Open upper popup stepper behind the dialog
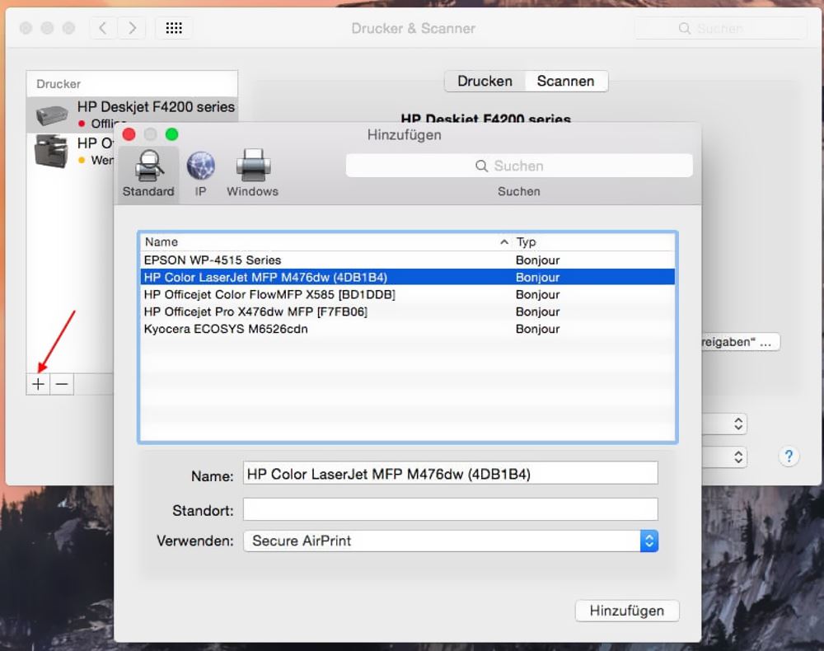 [x=737, y=424]
